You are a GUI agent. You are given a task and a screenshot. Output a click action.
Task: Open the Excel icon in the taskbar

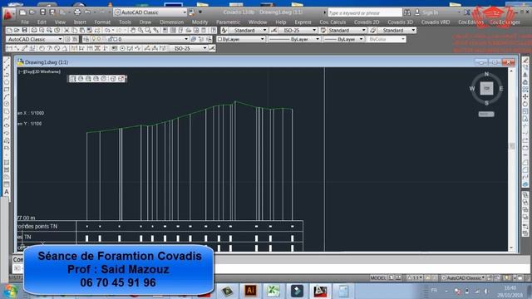[x=273, y=291]
